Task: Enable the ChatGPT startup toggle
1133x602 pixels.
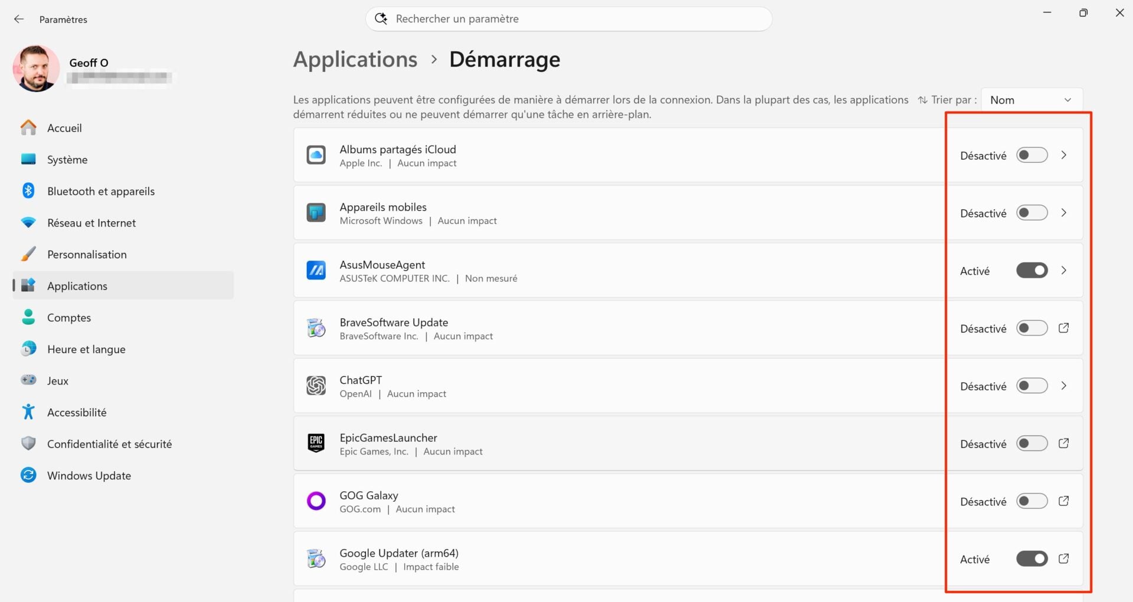Action: click(x=1032, y=386)
